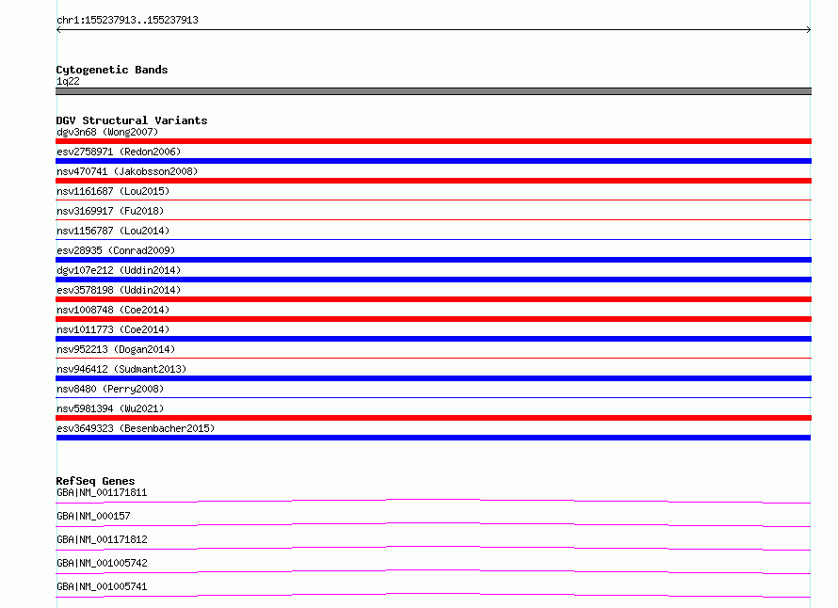Click the chr1:155237913..155237913 coordinate label
This screenshot has width=838, height=608.
click(x=127, y=20)
